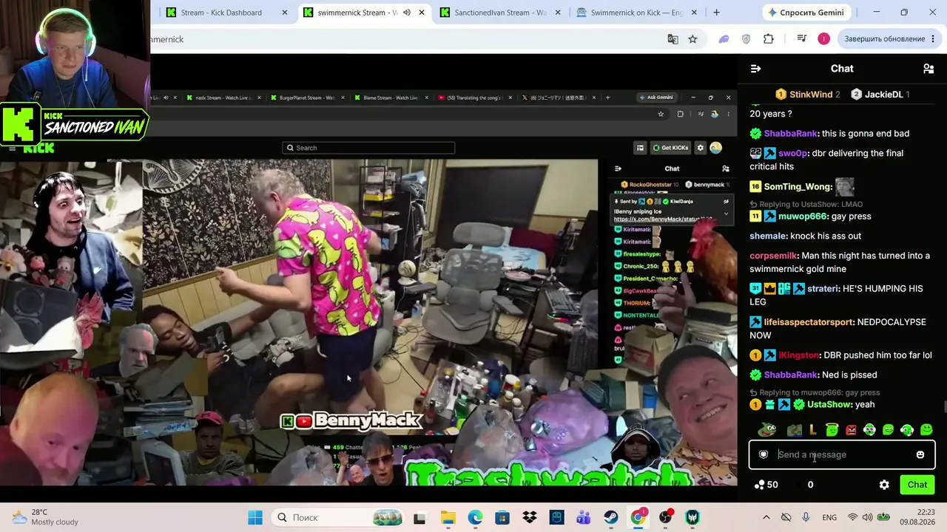Open the purple ghost extension icon
Screen dimensions: 947x532
(724, 39)
